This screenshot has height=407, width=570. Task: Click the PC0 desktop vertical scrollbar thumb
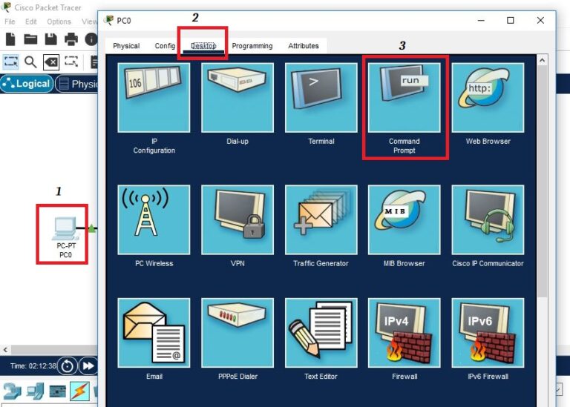click(x=542, y=182)
